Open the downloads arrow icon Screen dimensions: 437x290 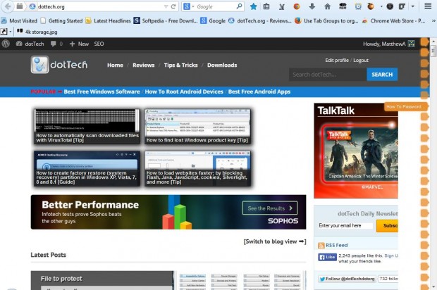pyautogui.click(x=312, y=6)
